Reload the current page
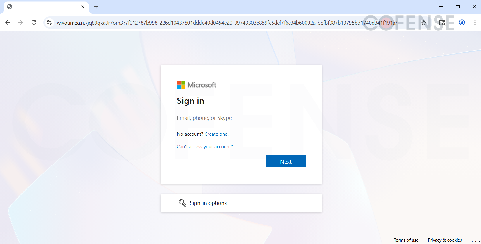This screenshot has width=481, height=244. click(x=34, y=23)
